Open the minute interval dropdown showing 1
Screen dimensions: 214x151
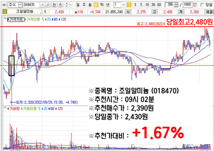123,5
